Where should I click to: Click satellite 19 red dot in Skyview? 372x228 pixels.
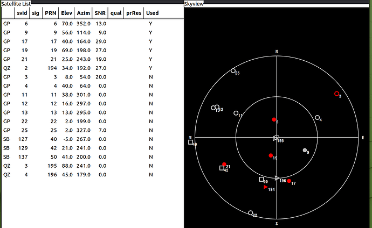pos(271,155)
